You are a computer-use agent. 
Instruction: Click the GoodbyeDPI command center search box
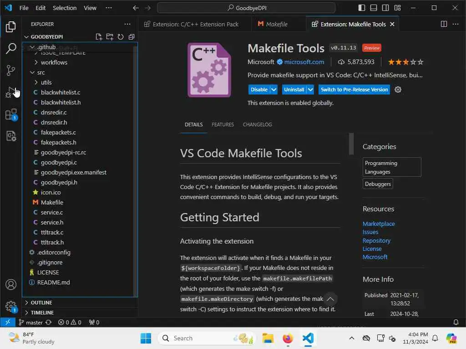pyautogui.click(x=246, y=8)
